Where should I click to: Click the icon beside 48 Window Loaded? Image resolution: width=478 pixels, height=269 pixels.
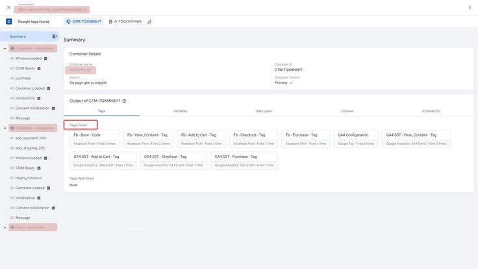tap(45, 58)
